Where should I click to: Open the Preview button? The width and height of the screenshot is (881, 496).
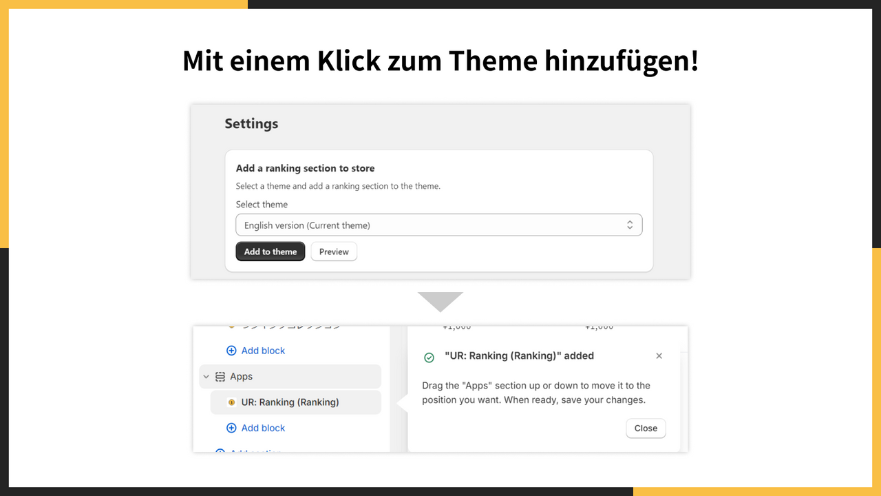coord(334,251)
